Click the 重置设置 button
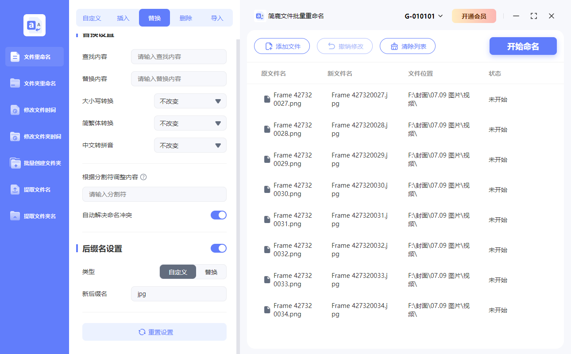 point(154,332)
